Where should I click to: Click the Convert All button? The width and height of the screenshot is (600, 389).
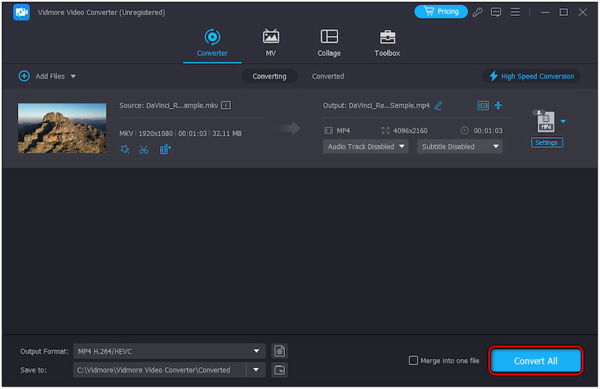pyautogui.click(x=535, y=361)
